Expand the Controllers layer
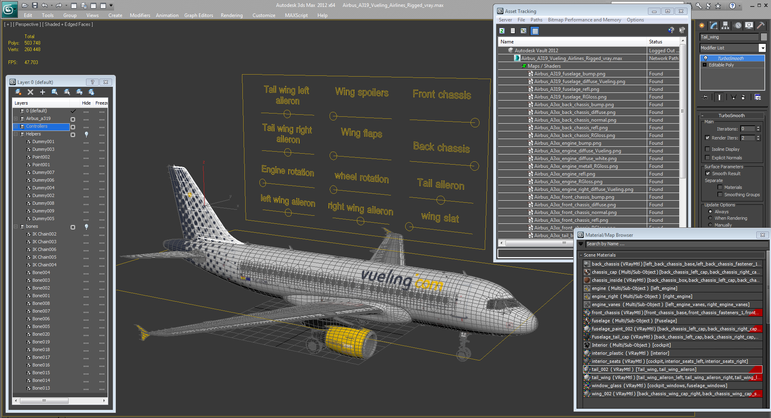Image resolution: width=771 pixels, height=418 pixels. 16,126
